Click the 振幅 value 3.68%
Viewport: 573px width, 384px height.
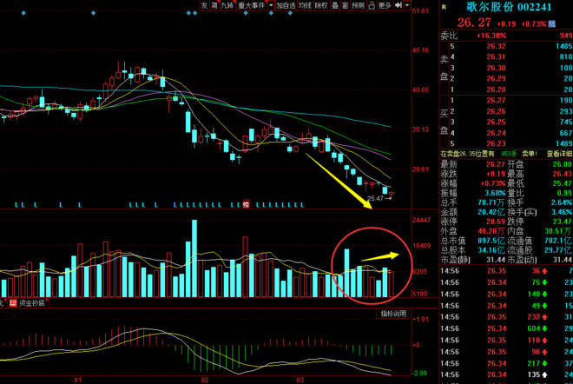click(495, 193)
